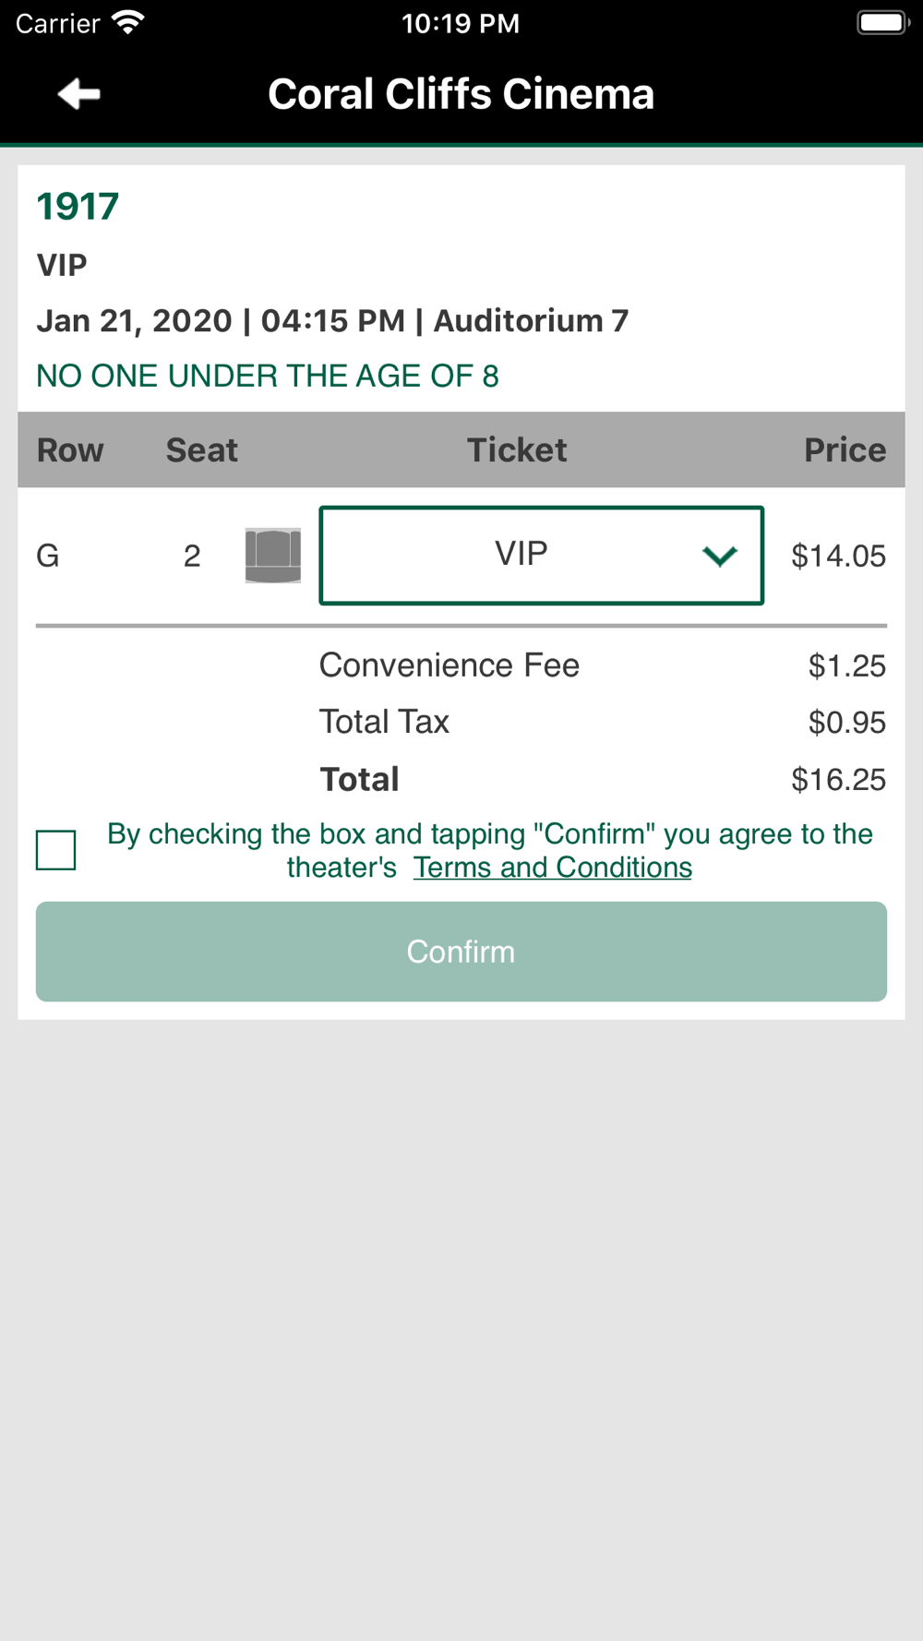923x1641 pixels.
Task: Tap the $16.25 total amount
Action: (x=838, y=780)
